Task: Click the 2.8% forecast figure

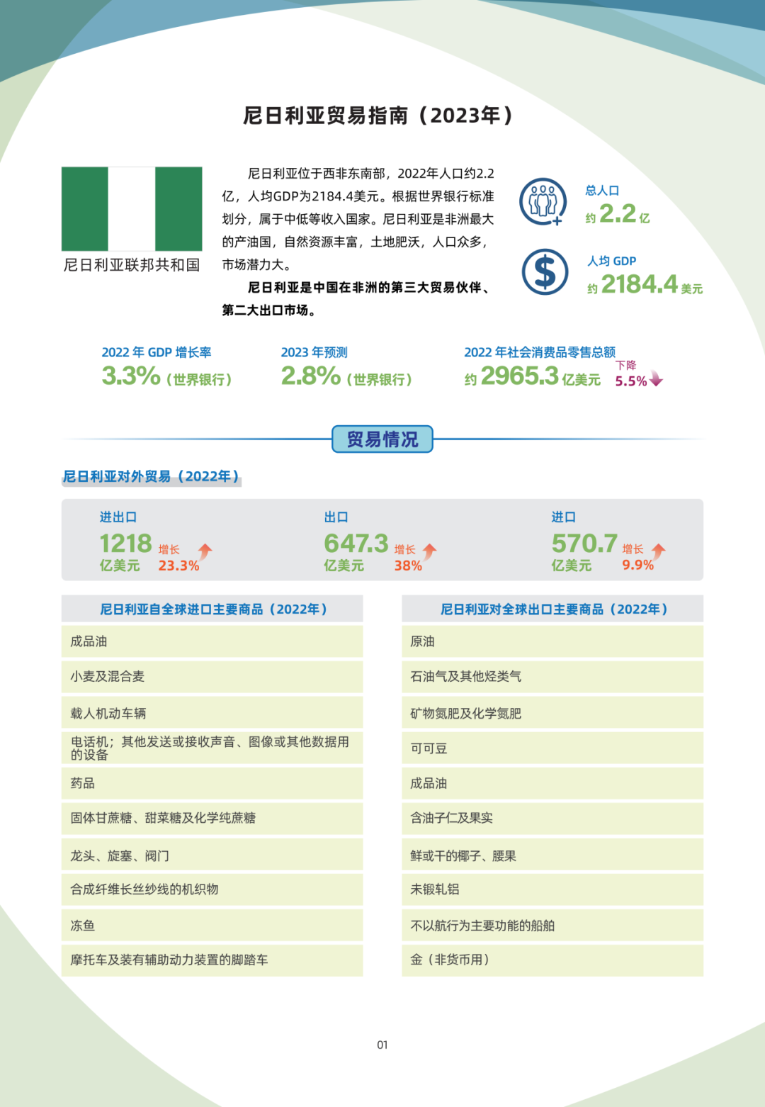Action: (x=311, y=376)
